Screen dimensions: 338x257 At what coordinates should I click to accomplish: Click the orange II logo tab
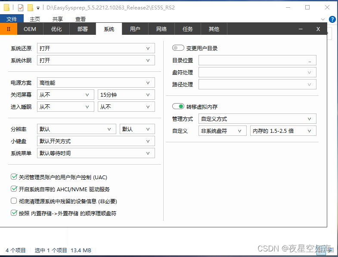[9, 29]
